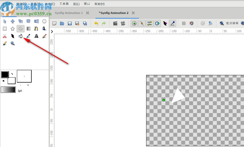
Task: Open the Render clapperboard dialog
Action: click(x=115, y=23)
